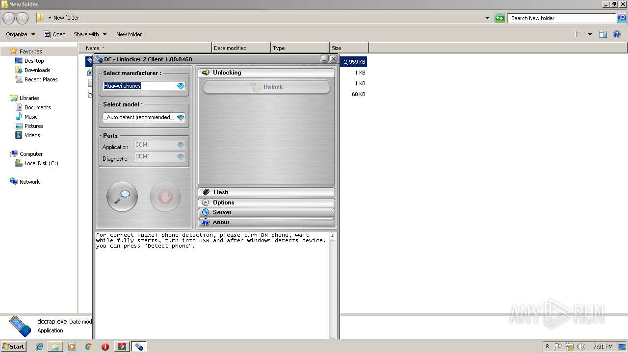Sort files by Date modified column

point(241,48)
